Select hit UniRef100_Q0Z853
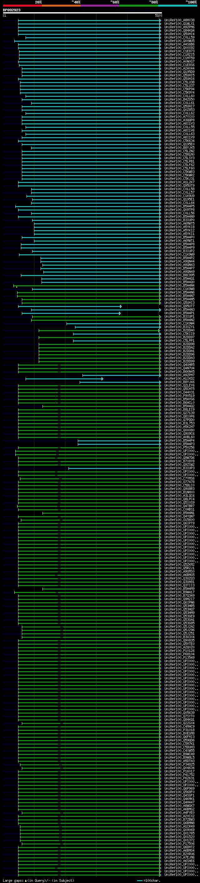The image size is (200, 883). click(x=179, y=110)
